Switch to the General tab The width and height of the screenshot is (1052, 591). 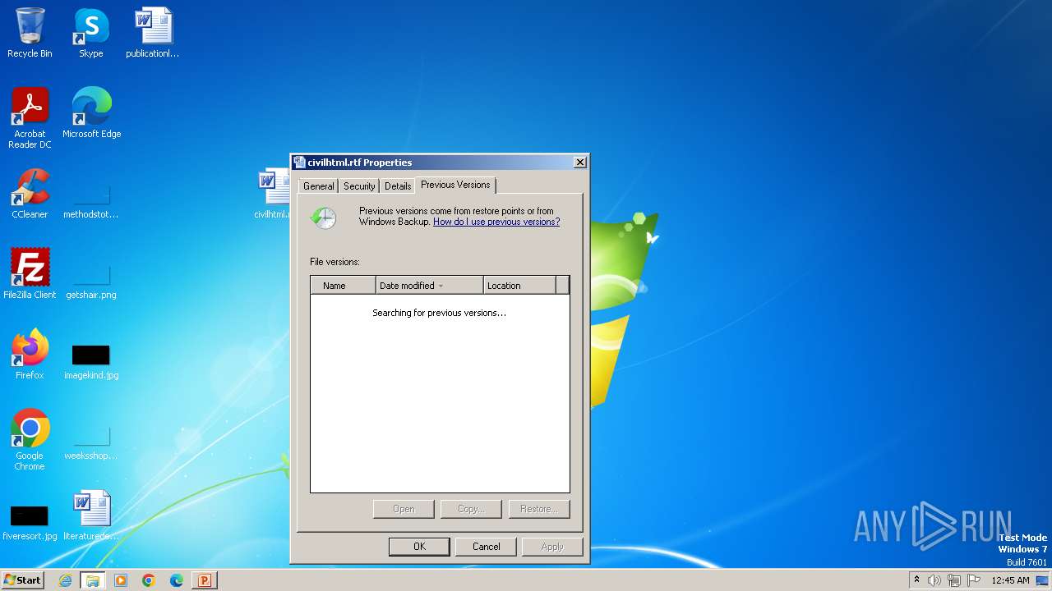pyautogui.click(x=318, y=186)
